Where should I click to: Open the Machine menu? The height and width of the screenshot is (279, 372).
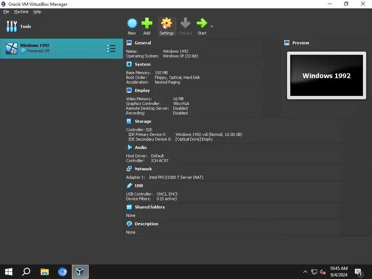(21, 12)
